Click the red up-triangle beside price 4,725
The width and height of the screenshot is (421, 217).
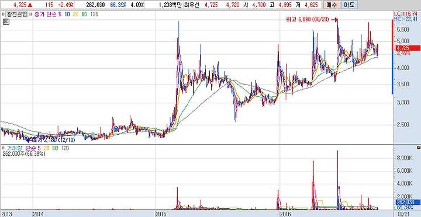click(30, 5)
